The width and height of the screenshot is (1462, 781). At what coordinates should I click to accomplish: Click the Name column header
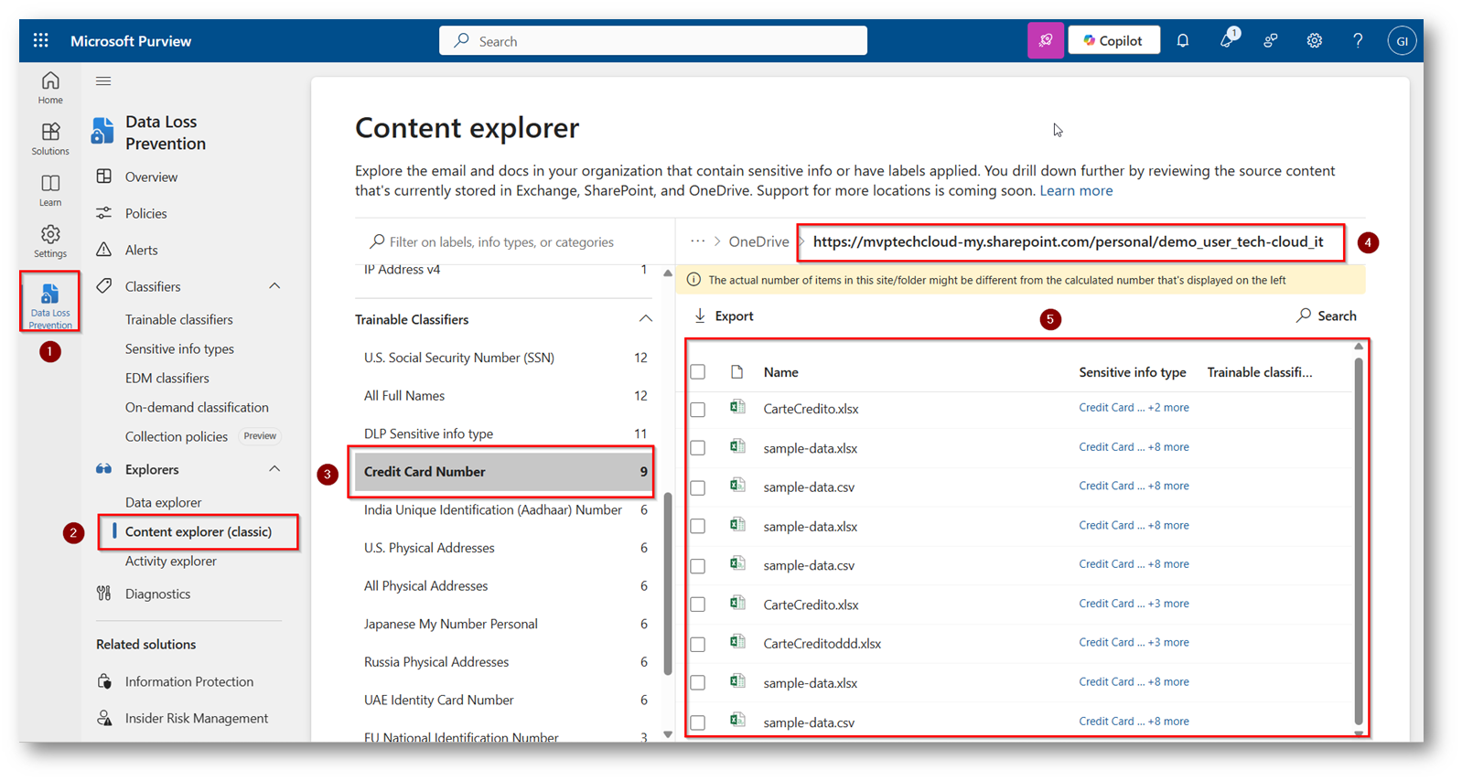point(781,372)
